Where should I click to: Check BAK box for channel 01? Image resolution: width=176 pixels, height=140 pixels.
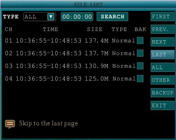point(140,41)
